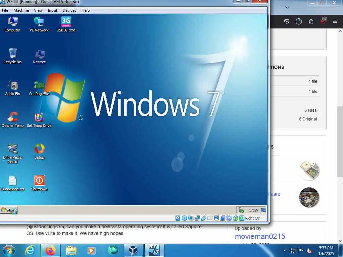Image resolution: width=343 pixels, height=257 pixels.
Task: Select the Restart desktop shortcut
Action: [40, 56]
